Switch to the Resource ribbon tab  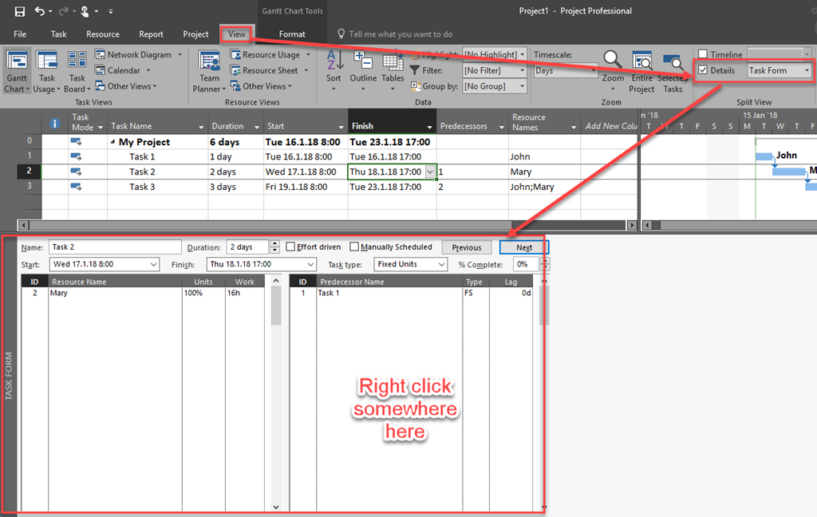coord(103,34)
